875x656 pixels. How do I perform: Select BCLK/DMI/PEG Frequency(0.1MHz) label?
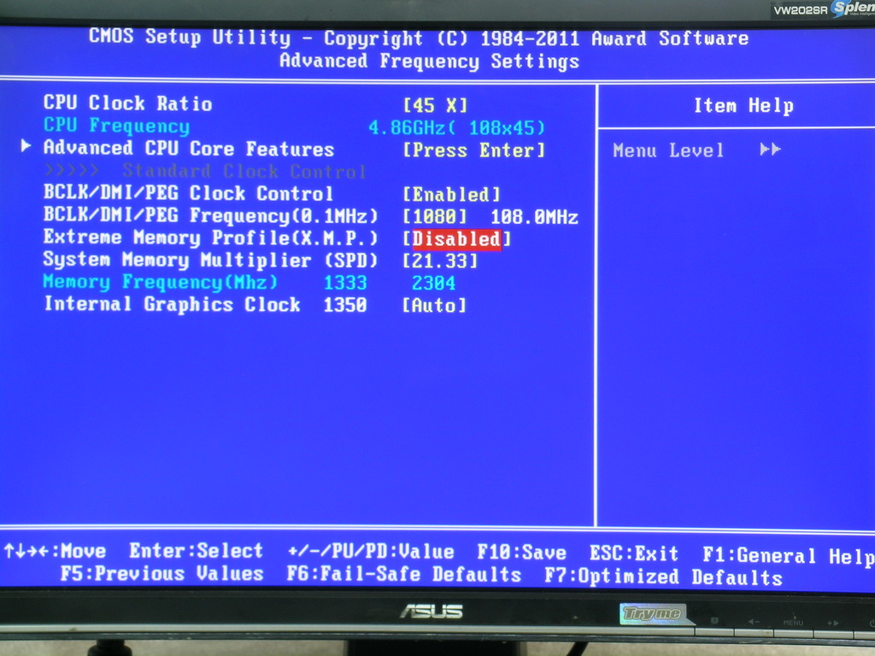tap(210, 215)
